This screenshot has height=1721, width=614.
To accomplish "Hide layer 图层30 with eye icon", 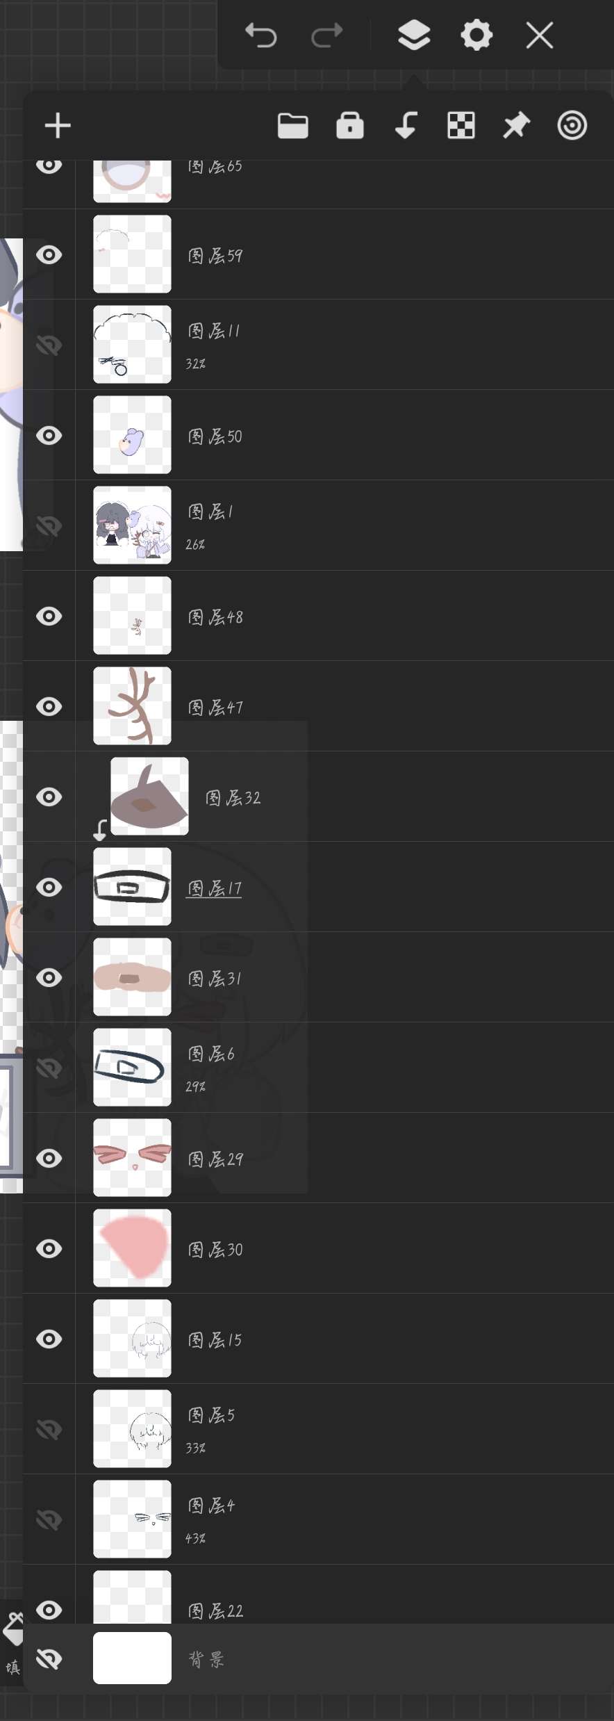I will [x=49, y=1248].
